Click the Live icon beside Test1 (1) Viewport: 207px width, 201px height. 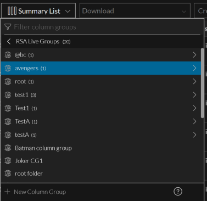8,108
